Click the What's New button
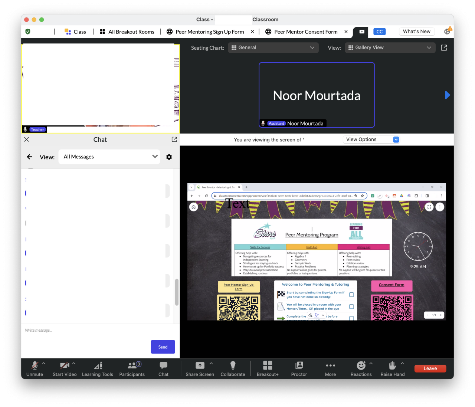Screen dimensions: 475x407 [x=417, y=32]
